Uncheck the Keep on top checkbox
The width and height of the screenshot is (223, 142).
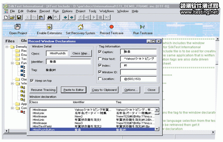pos(32,81)
